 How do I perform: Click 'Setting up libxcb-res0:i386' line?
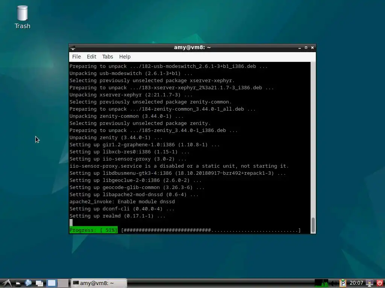(x=129, y=152)
